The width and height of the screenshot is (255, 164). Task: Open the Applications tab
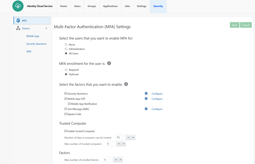pyautogui.click(x=110, y=6)
